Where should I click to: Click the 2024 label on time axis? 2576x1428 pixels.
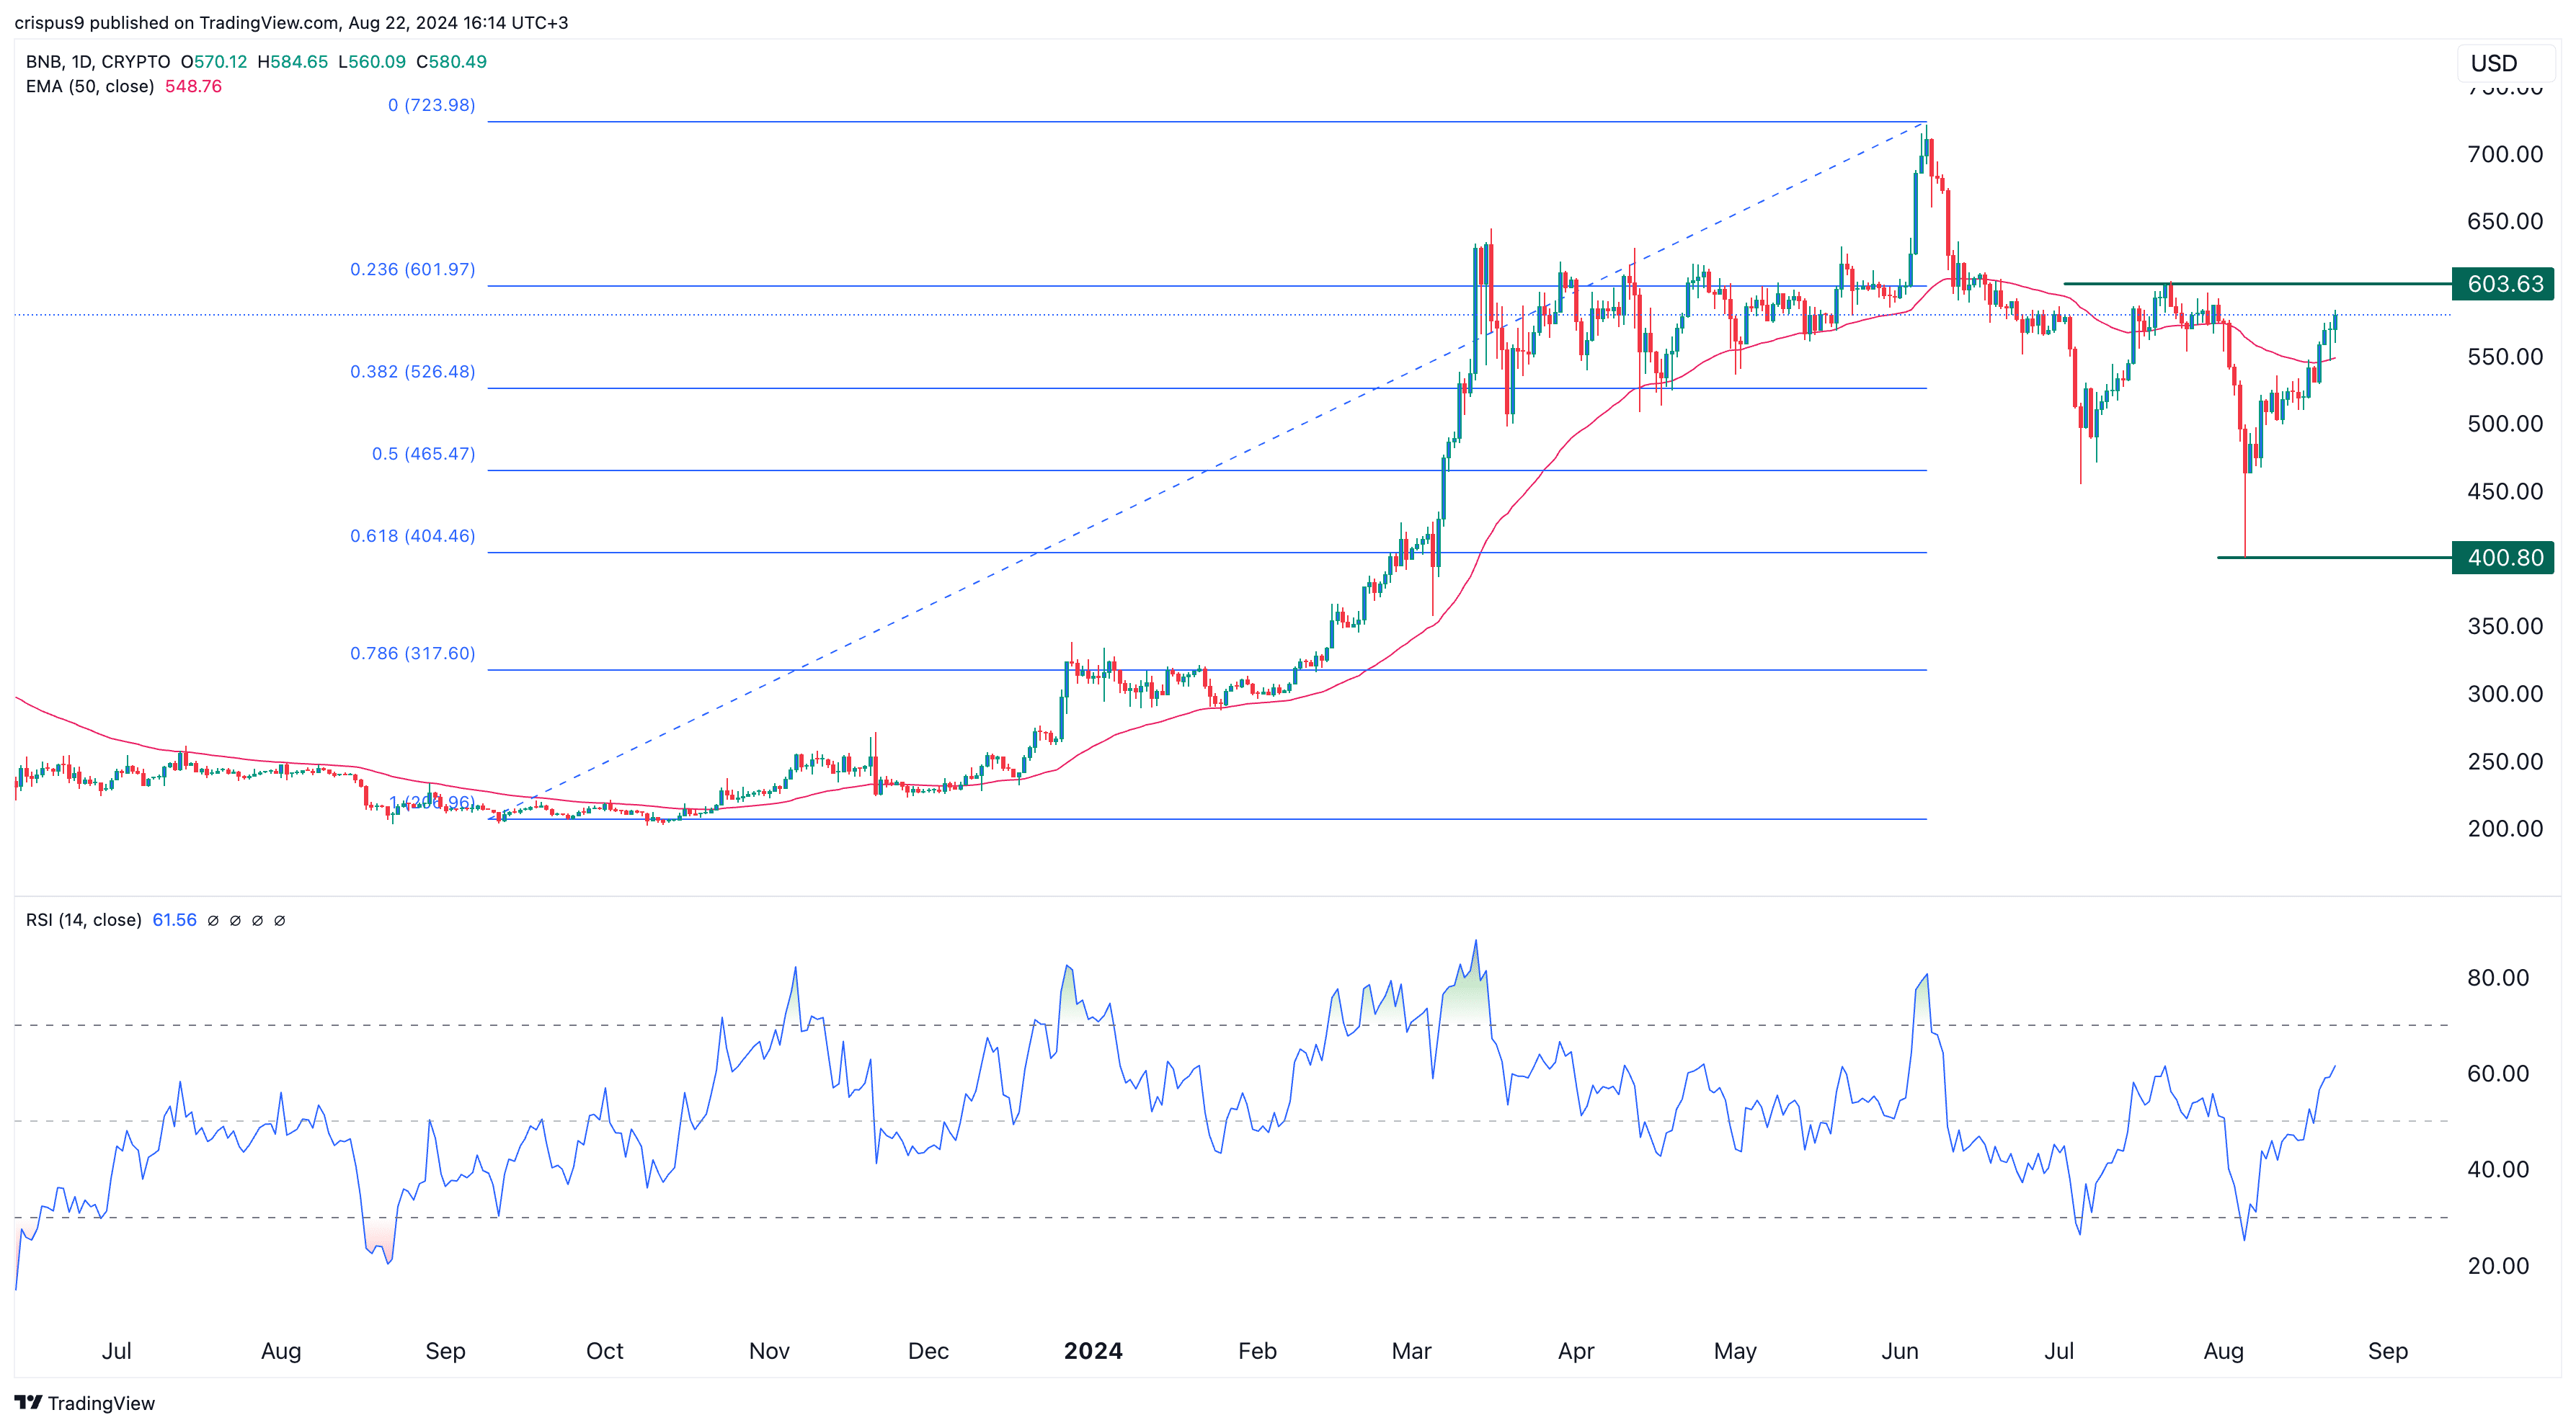click(x=1093, y=1351)
